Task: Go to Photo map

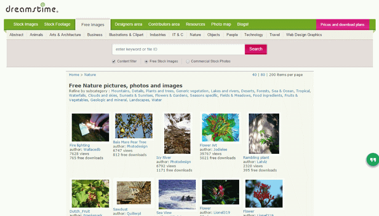Action: [221, 24]
